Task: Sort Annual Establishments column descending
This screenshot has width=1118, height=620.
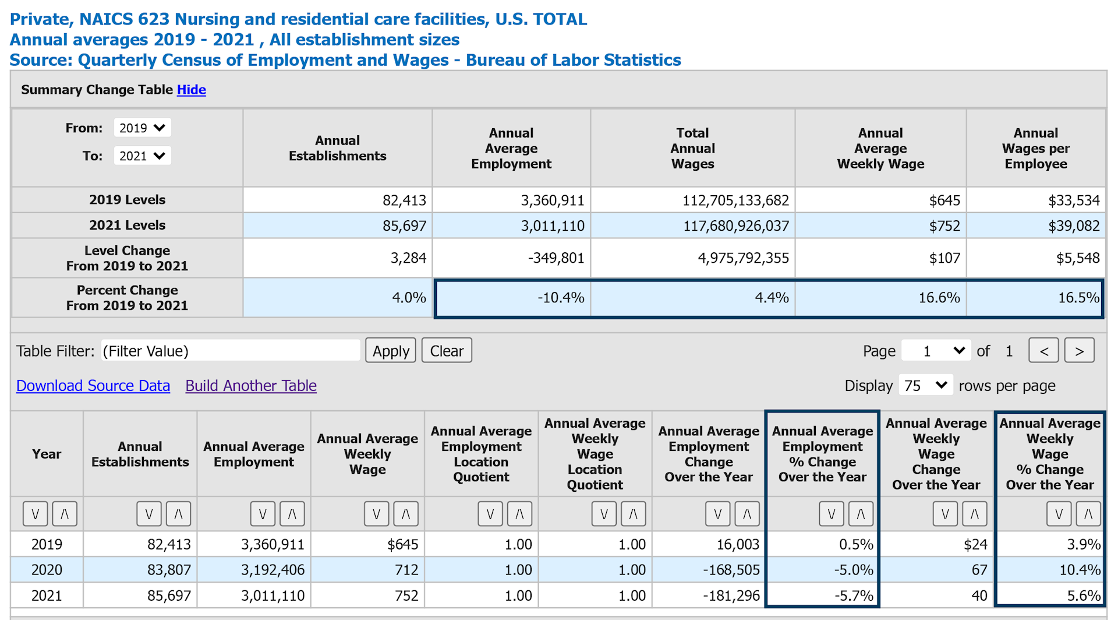Action: click(149, 513)
